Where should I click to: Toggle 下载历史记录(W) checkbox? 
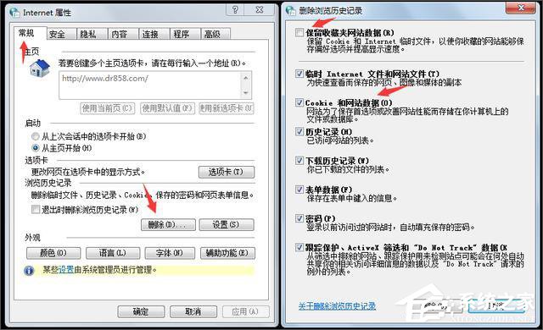point(299,161)
